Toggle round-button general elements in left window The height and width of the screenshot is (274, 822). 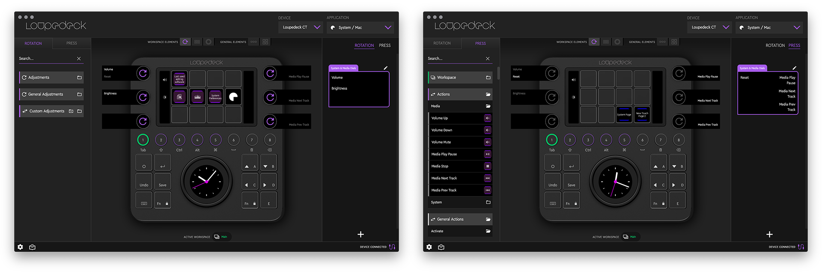[253, 42]
